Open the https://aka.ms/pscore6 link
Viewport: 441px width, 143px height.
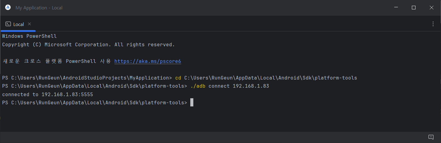pos(148,61)
